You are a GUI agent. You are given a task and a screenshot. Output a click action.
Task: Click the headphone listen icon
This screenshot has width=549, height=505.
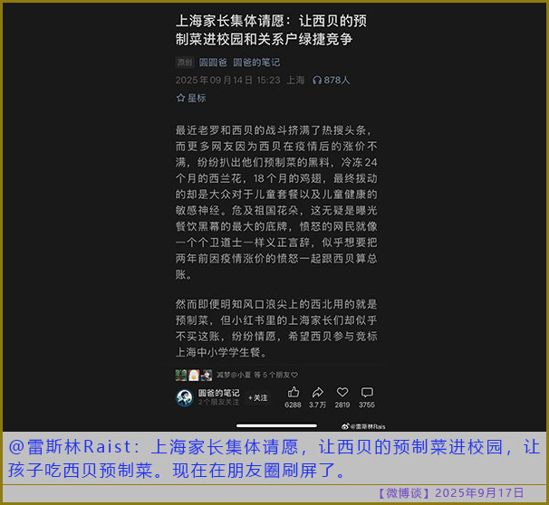317,81
